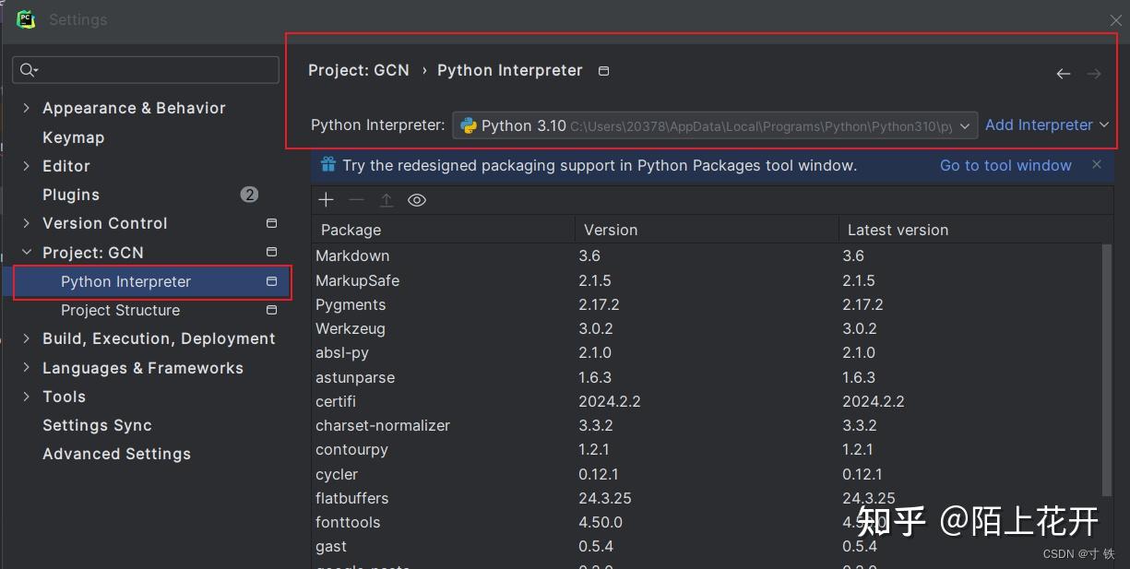The height and width of the screenshot is (569, 1130).
Task: Click the Project Structure settings marker icon
Action: pyautogui.click(x=271, y=310)
